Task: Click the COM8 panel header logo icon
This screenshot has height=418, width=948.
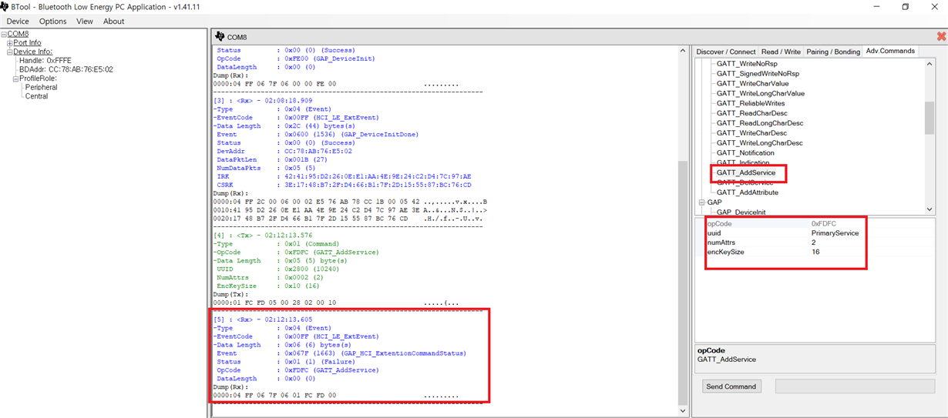Action: (x=220, y=36)
